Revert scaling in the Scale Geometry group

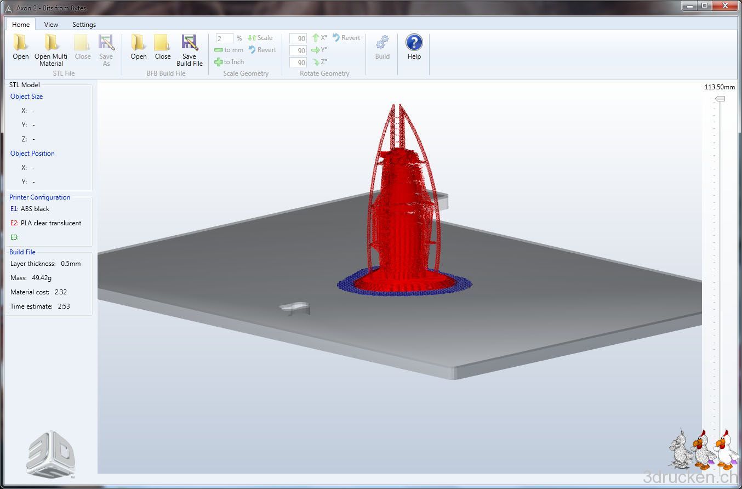(262, 50)
